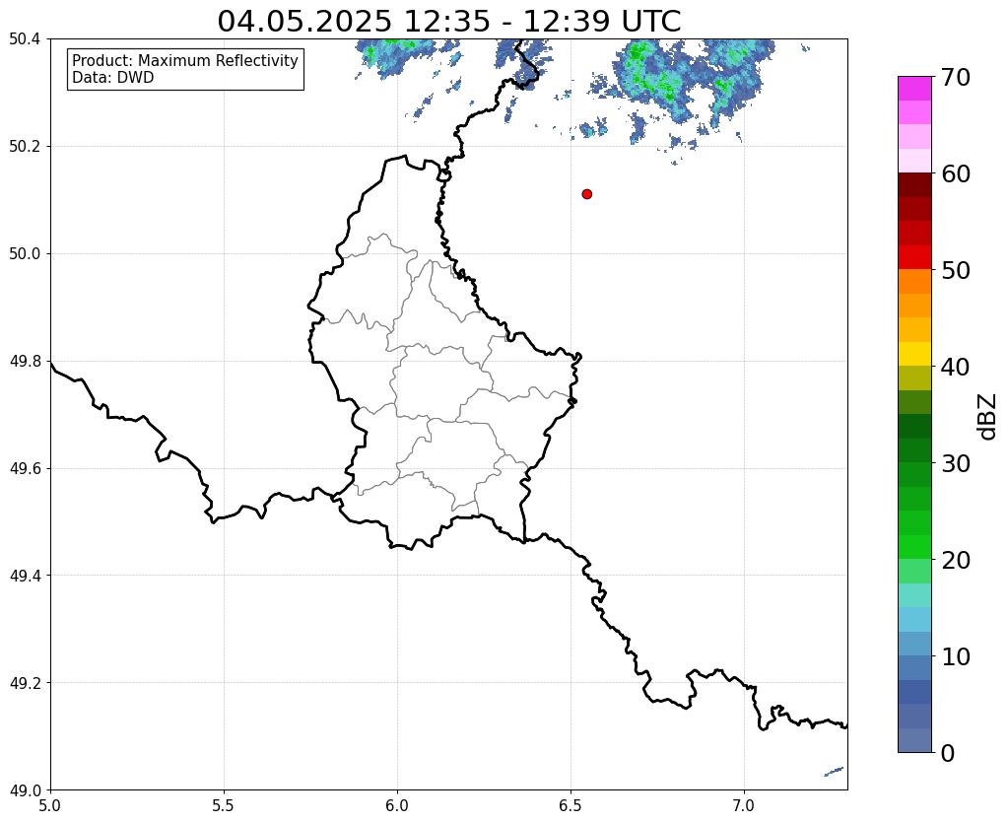The height and width of the screenshot is (822, 1008).
Task: Click the 50 tick label on colorbar
Action: 956,270
